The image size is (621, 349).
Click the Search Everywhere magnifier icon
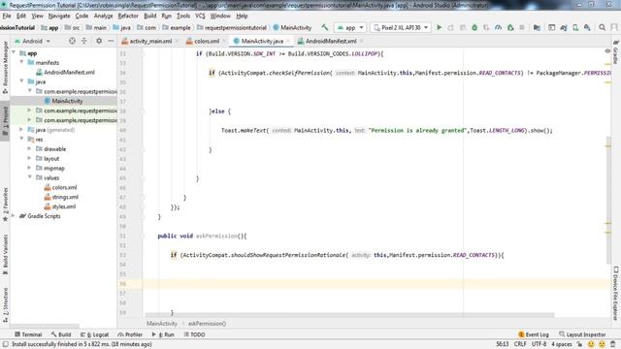click(x=602, y=27)
